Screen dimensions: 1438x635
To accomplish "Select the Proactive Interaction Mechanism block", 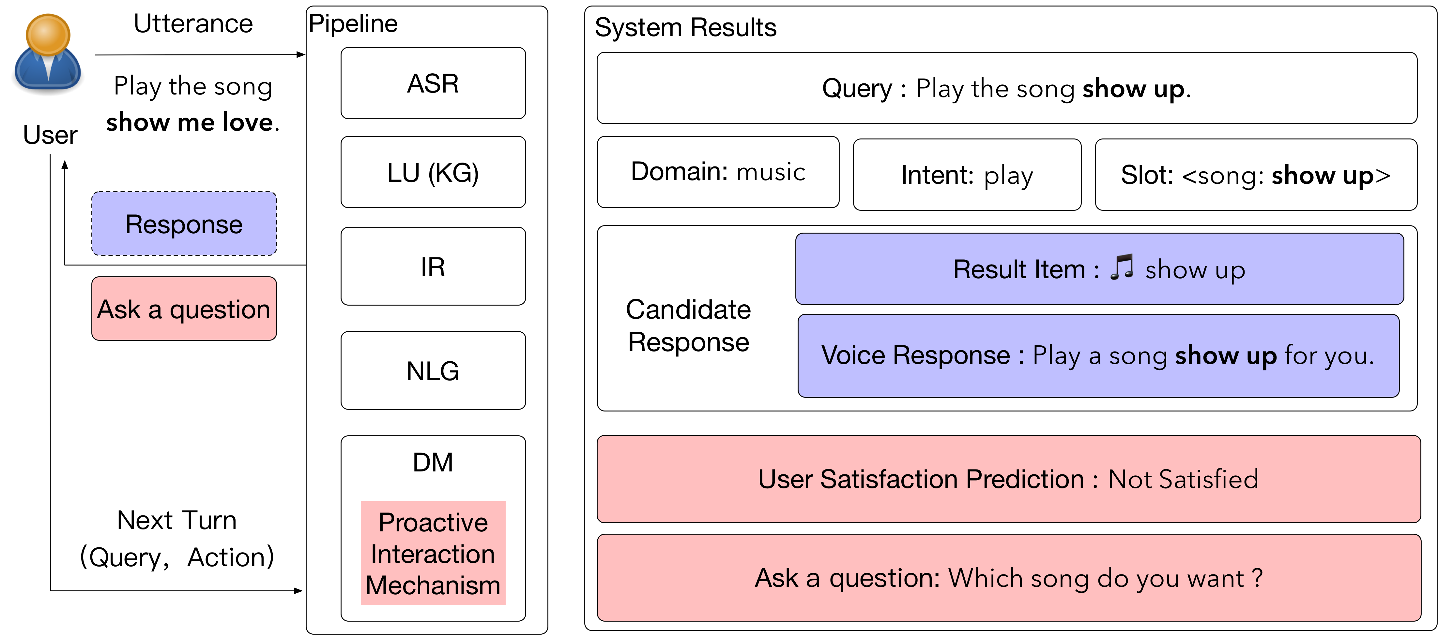I will pyautogui.click(x=433, y=553).
